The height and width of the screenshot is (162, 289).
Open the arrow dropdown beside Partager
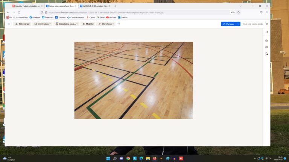[238, 24]
